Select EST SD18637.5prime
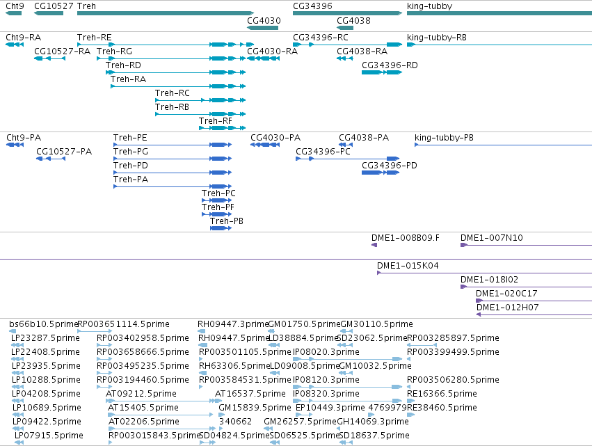 (346, 443)
